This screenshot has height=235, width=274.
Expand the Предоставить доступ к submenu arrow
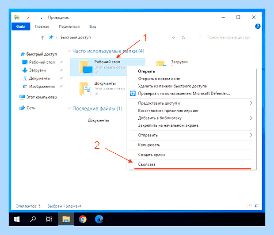pyautogui.click(x=251, y=103)
